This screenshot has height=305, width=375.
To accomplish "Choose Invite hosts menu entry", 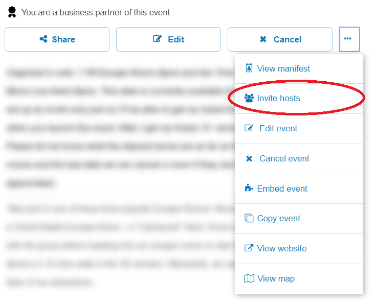I will tap(279, 98).
